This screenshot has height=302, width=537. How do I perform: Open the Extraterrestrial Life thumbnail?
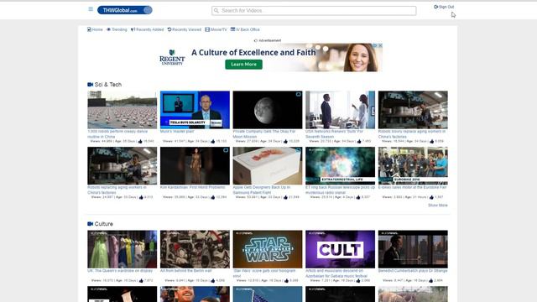(340, 166)
